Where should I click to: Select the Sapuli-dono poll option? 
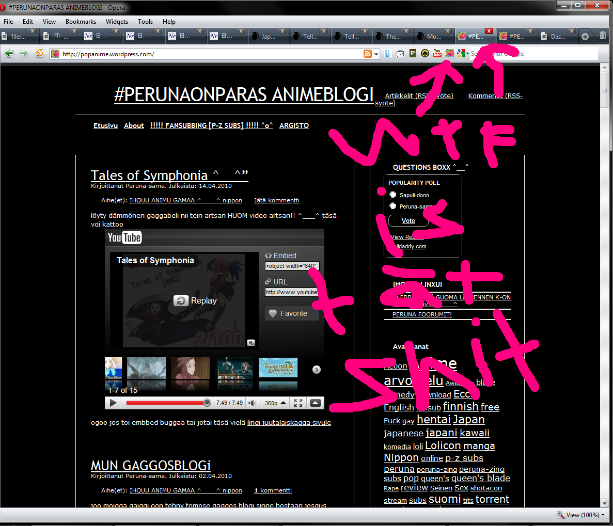[x=393, y=195]
